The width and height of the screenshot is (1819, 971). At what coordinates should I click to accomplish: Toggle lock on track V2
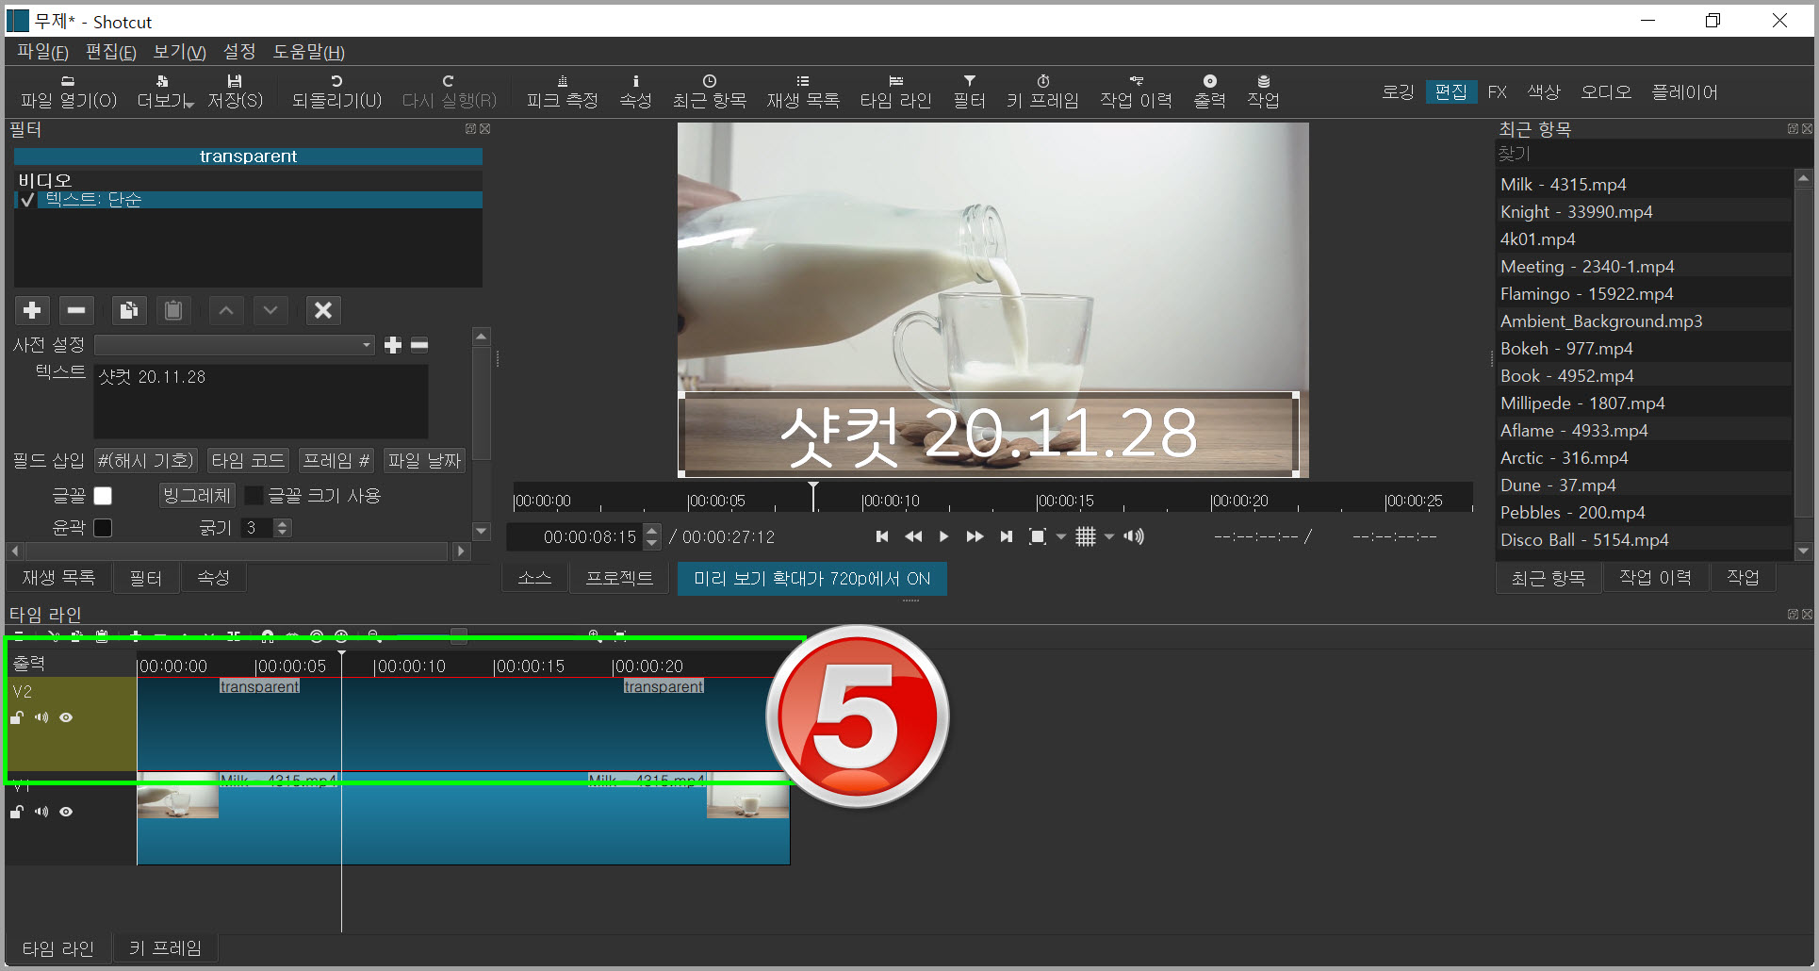coord(17,717)
